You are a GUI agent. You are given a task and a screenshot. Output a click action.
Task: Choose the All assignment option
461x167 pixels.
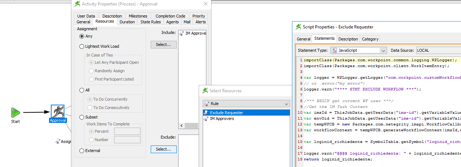tap(82, 90)
